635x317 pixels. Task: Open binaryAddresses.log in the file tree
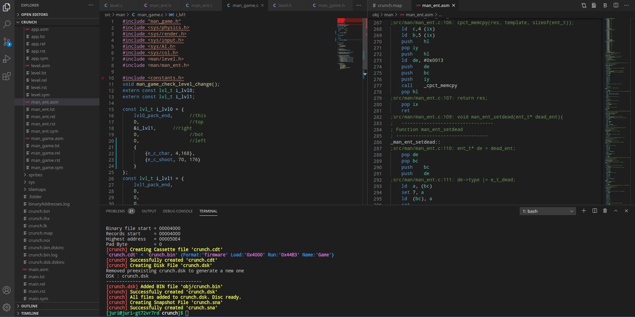tap(49, 203)
